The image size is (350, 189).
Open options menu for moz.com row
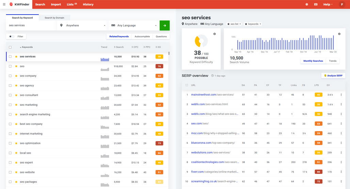(341, 133)
